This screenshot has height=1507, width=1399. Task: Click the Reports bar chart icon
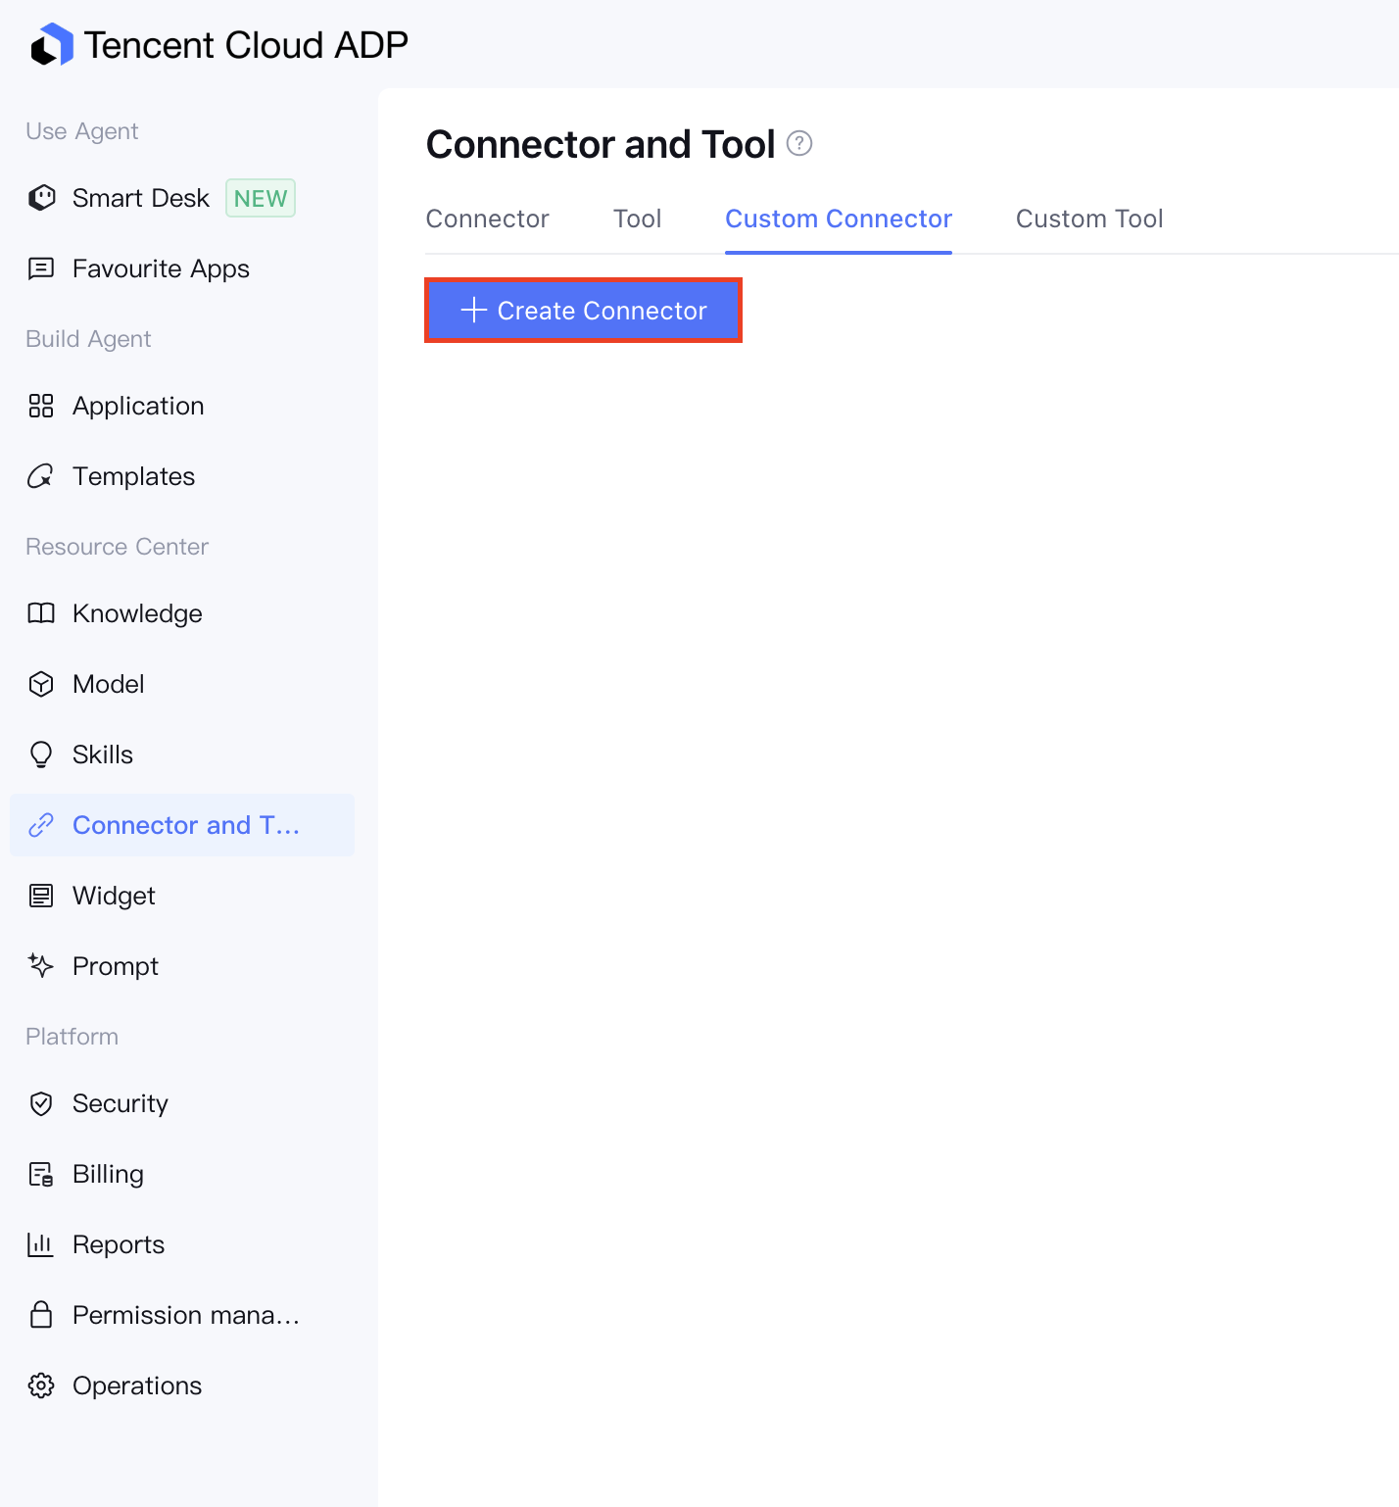(41, 1244)
